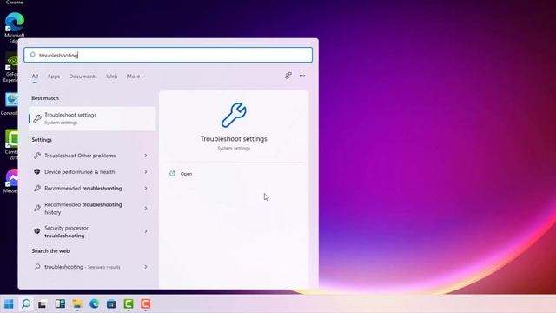Open Task View on the taskbar
Image resolution: width=556 pixels, height=313 pixels.
tap(43, 304)
